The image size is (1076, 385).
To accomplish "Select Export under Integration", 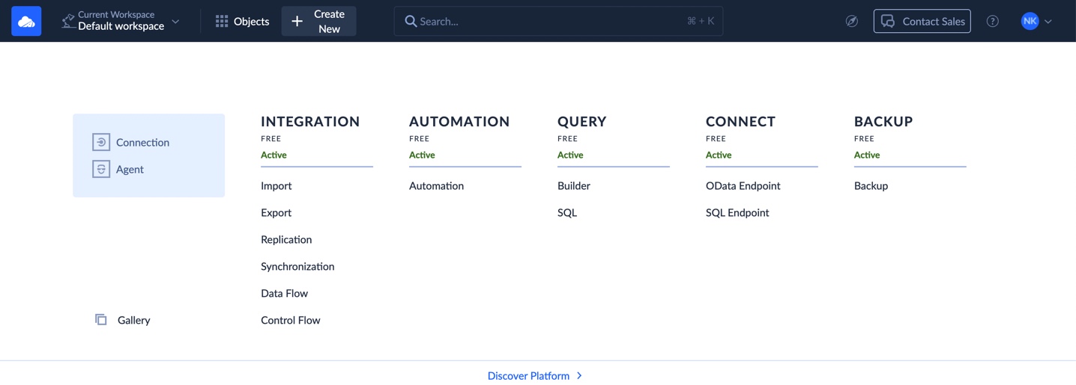I will (x=276, y=212).
